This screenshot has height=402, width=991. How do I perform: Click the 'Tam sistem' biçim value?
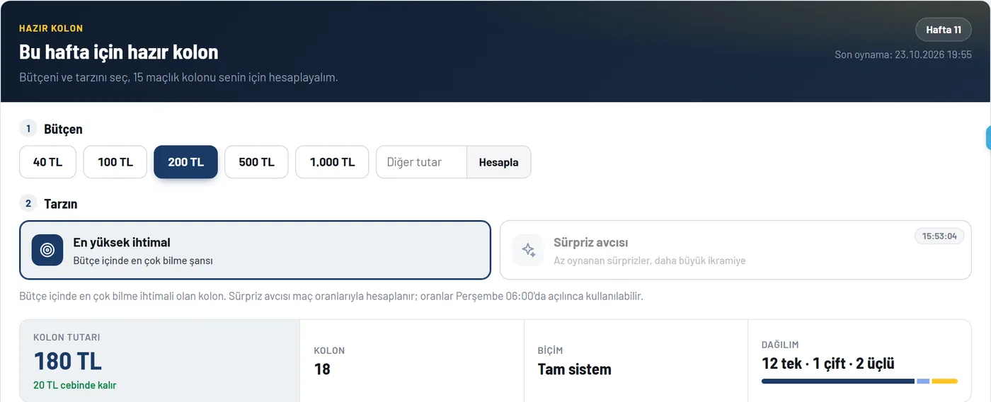[574, 369]
